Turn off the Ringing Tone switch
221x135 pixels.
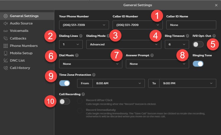pyautogui.click(x=198, y=64)
